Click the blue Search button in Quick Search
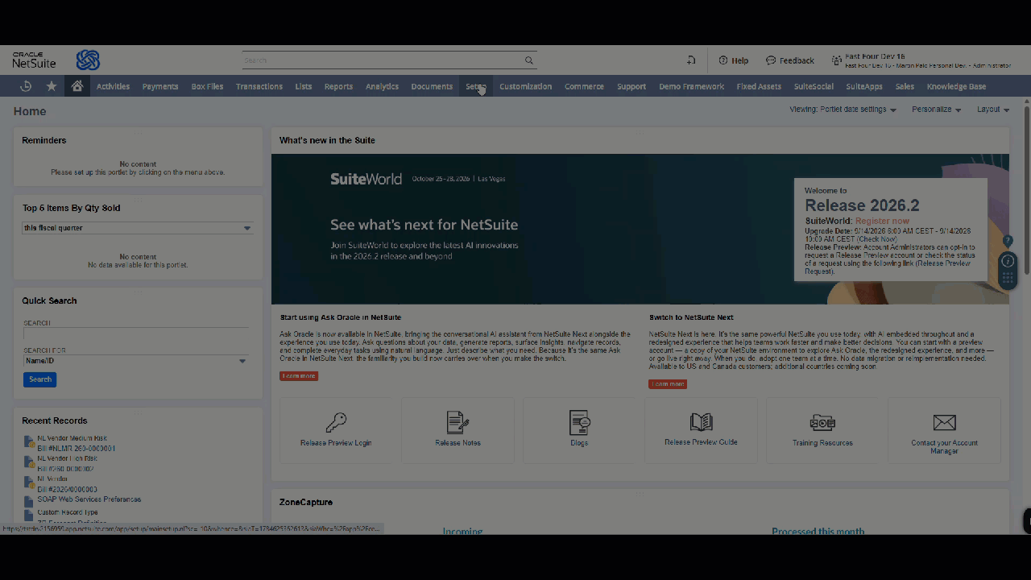This screenshot has width=1031, height=580. tap(39, 379)
